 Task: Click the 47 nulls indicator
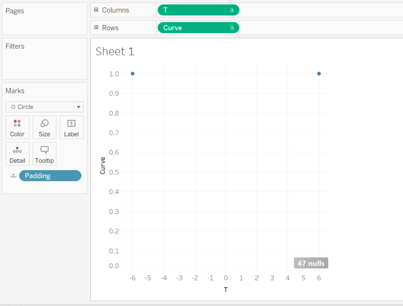point(311,263)
